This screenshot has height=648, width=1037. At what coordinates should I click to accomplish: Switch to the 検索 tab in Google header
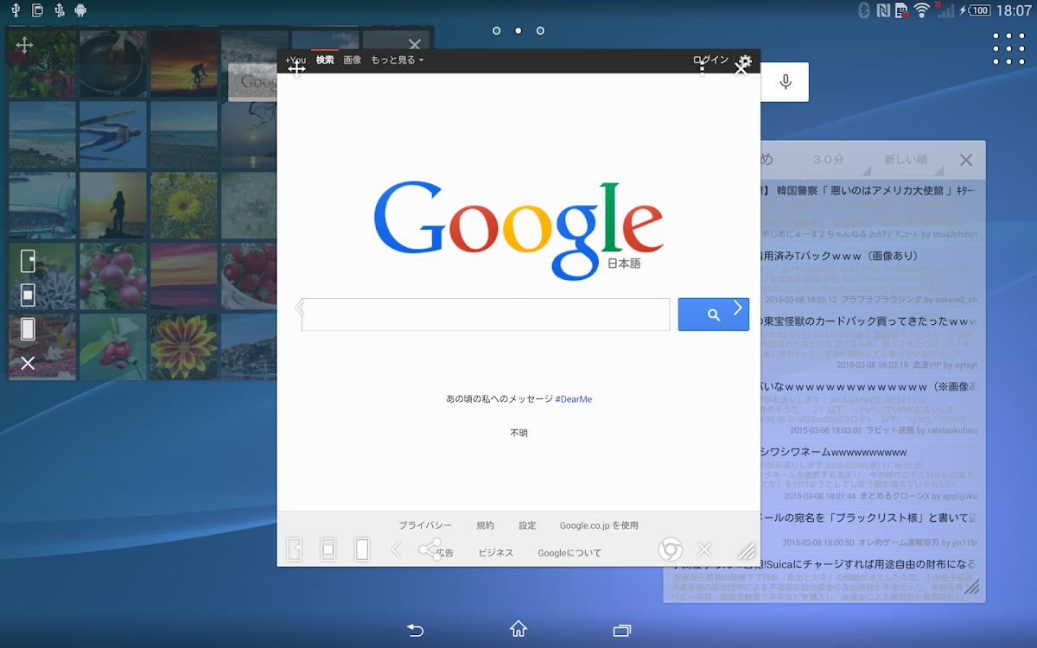point(325,60)
